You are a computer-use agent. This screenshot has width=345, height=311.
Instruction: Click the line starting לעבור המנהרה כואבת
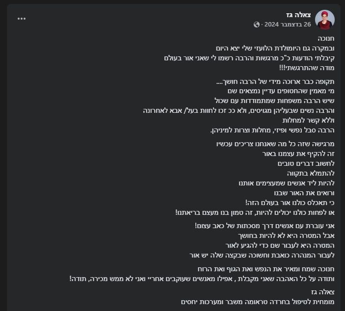[x=262, y=255]
